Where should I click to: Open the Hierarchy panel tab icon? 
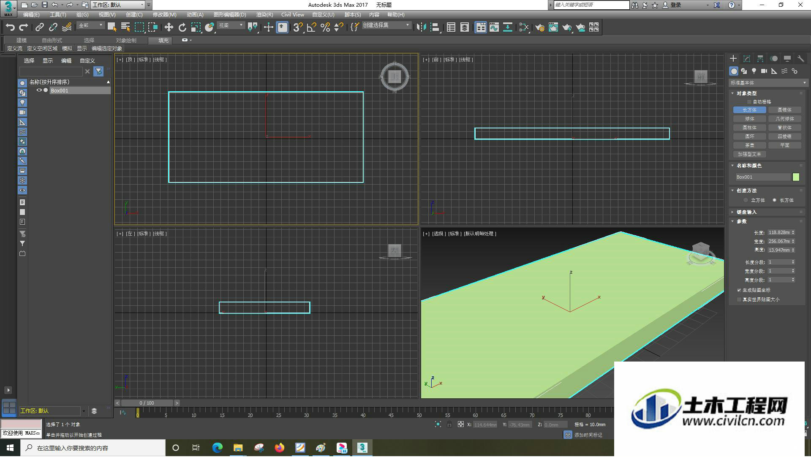(760, 59)
